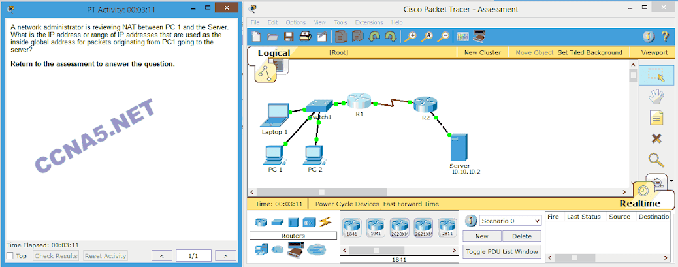Click the New Cluster button
Viewport: 678px width, 267px height.
tap(482, 52)
